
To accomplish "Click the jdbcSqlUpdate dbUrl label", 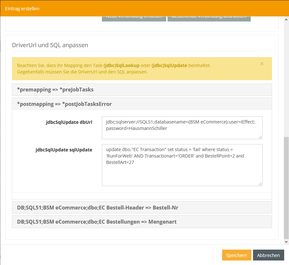I will pos(69,122).
